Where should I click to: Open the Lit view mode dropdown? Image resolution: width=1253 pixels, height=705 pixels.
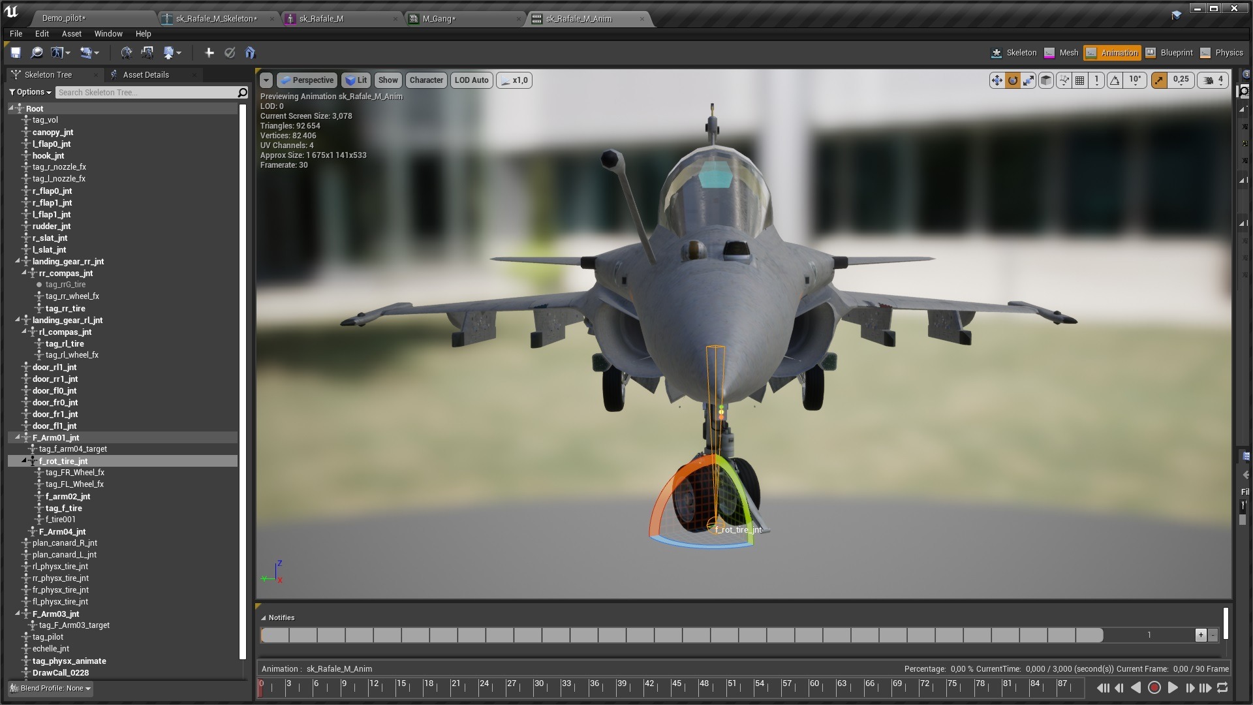coord(356,80)
